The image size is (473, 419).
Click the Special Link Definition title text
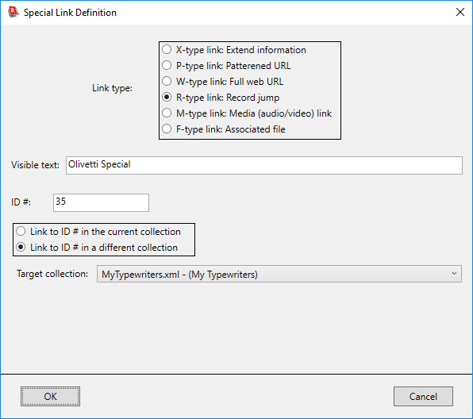pos(70,13)
